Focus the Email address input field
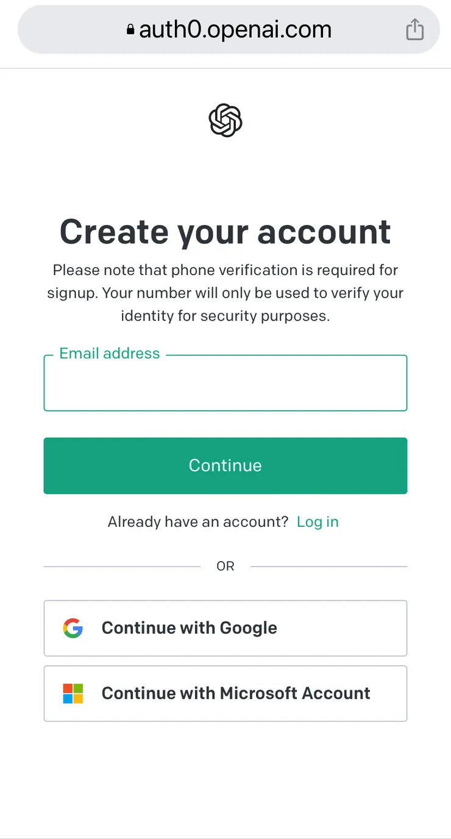The image size is (451, 839). pos(225,385)
